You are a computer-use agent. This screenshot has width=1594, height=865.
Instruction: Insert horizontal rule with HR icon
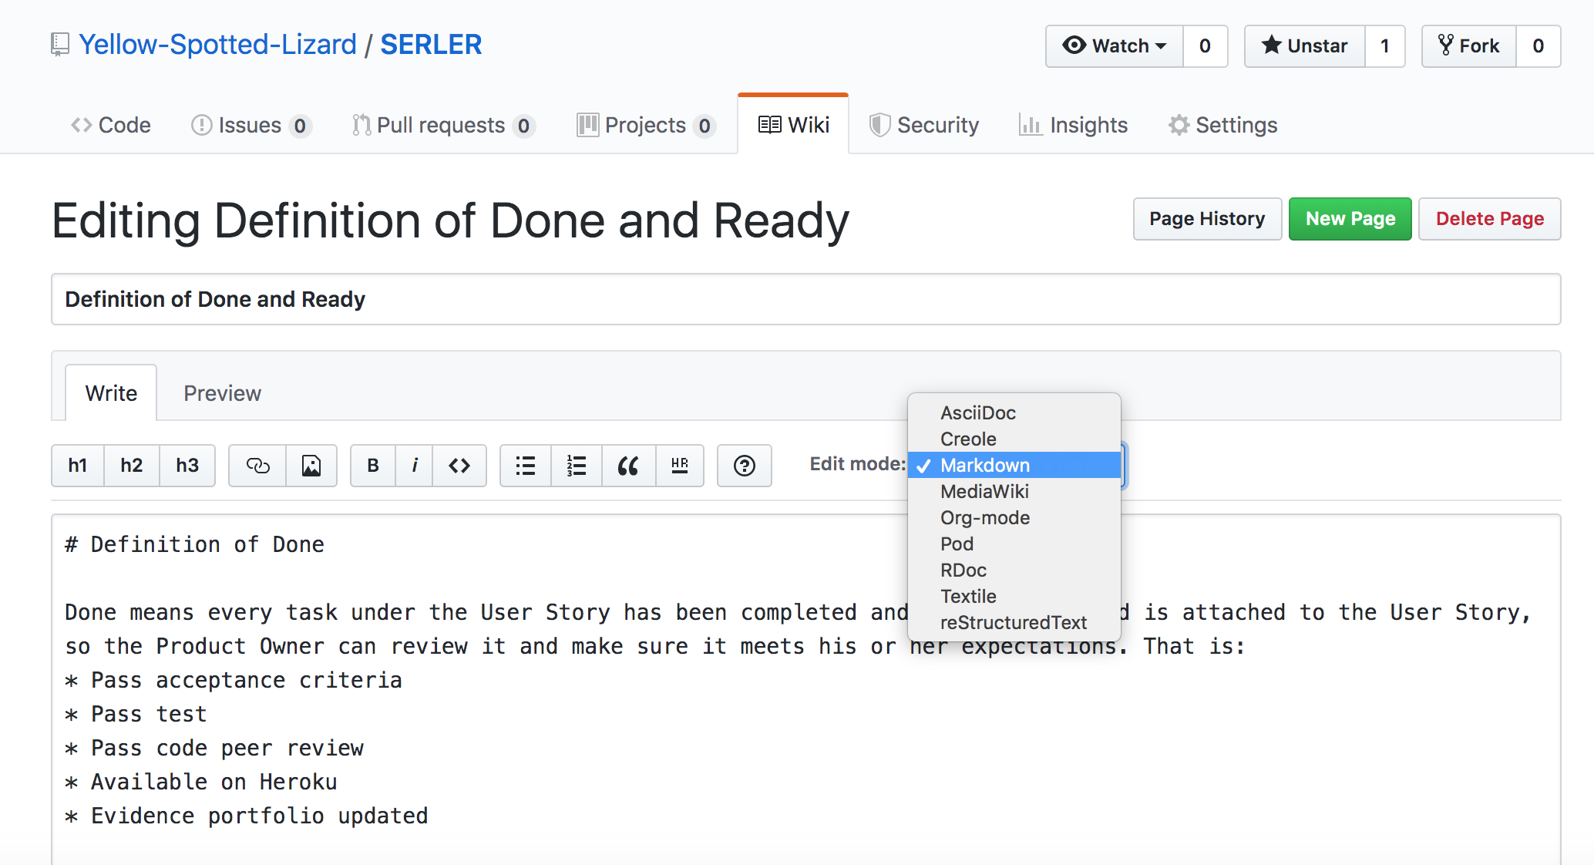[680, 465]
